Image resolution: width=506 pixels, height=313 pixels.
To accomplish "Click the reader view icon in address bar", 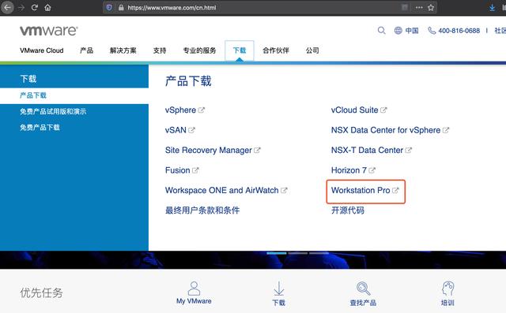I will click(x=404, y=7).
